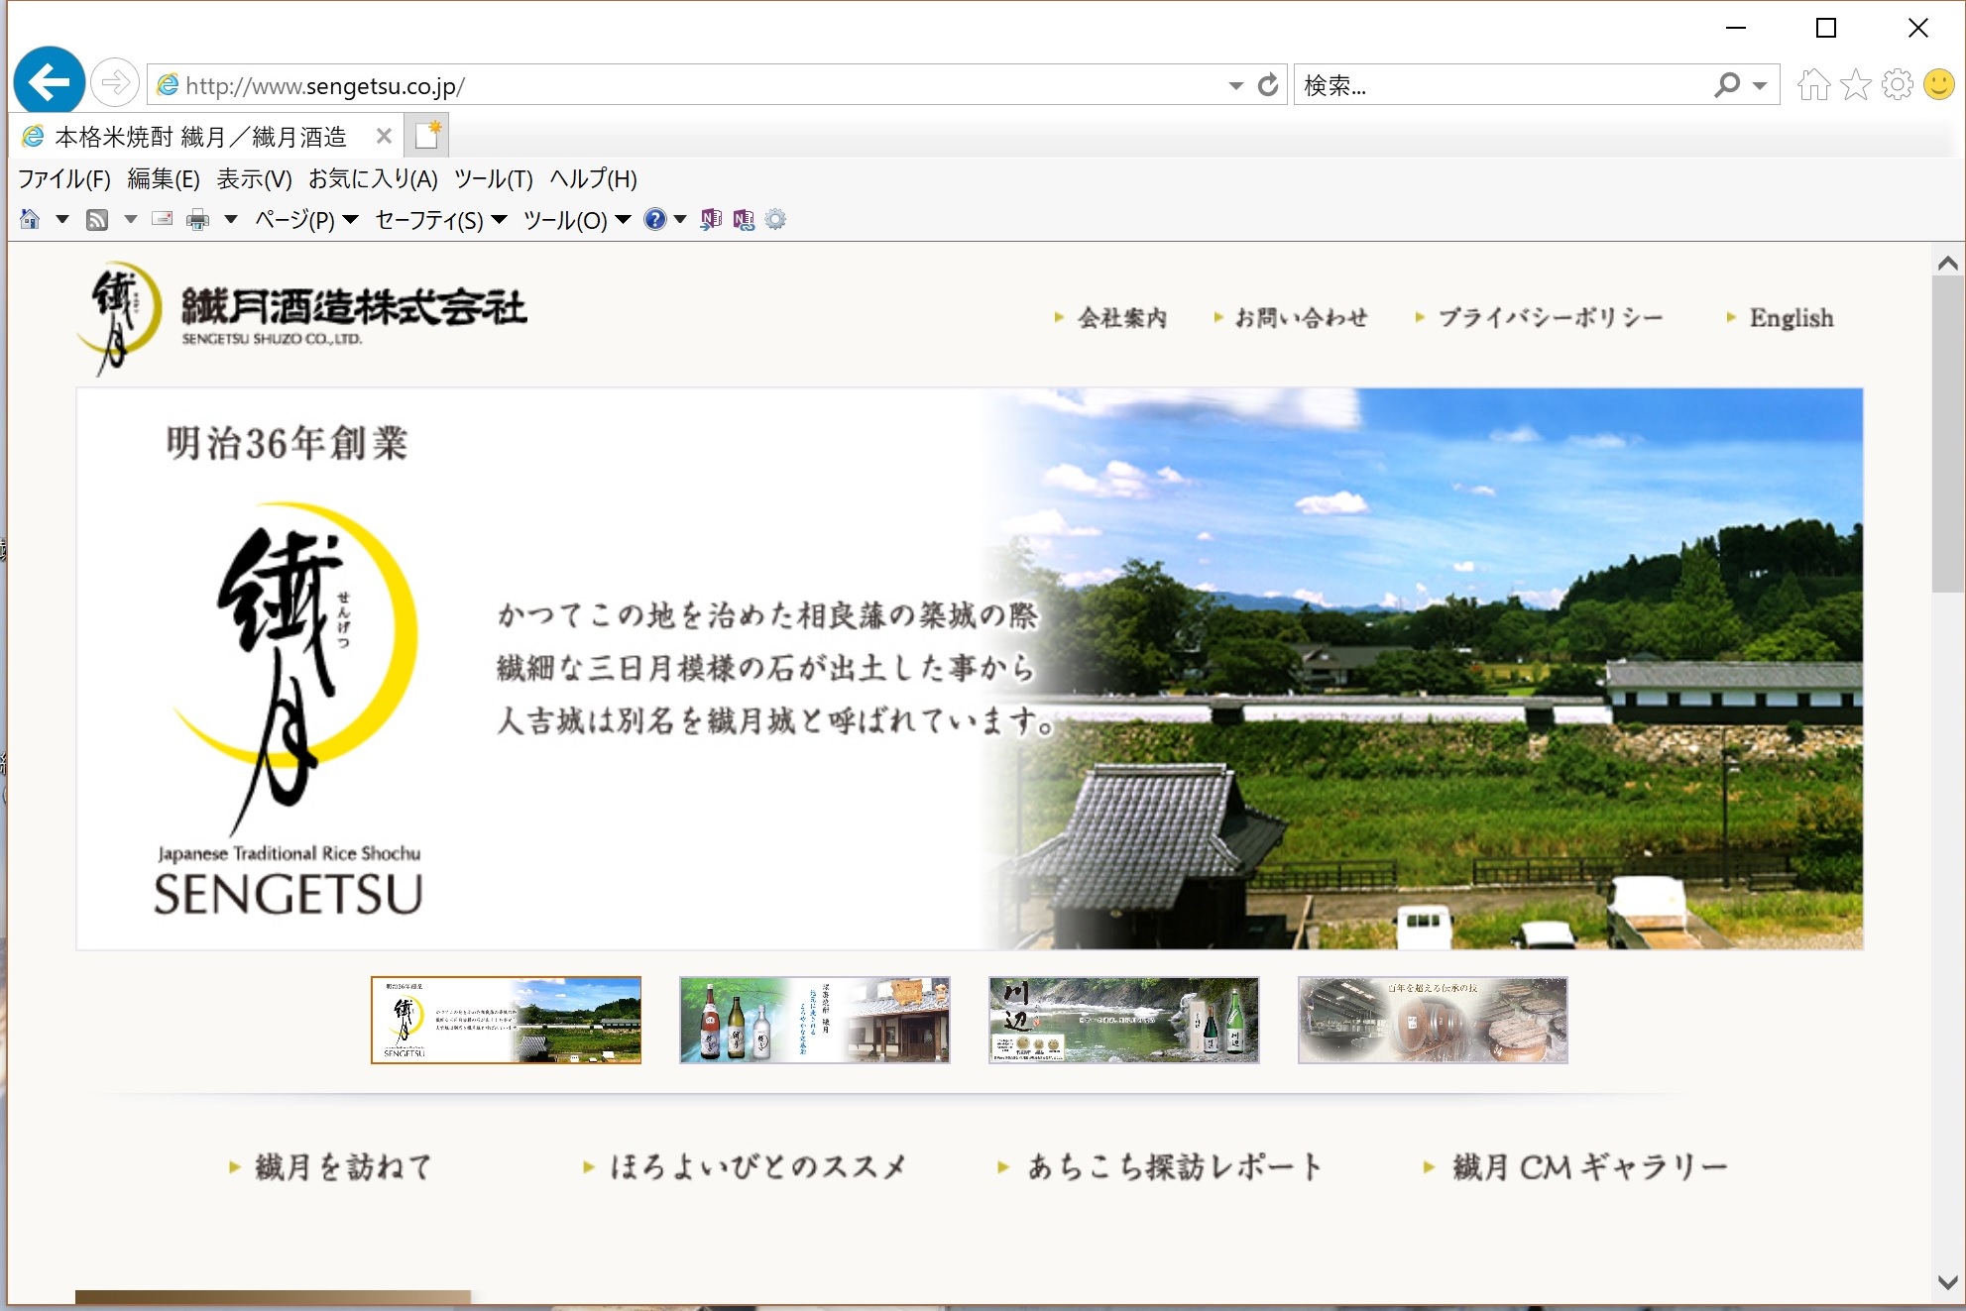The width and height of the screenshot is (1966, 1311).
Task: Select the first slide thumbnail with logo
Action: 506,1020
